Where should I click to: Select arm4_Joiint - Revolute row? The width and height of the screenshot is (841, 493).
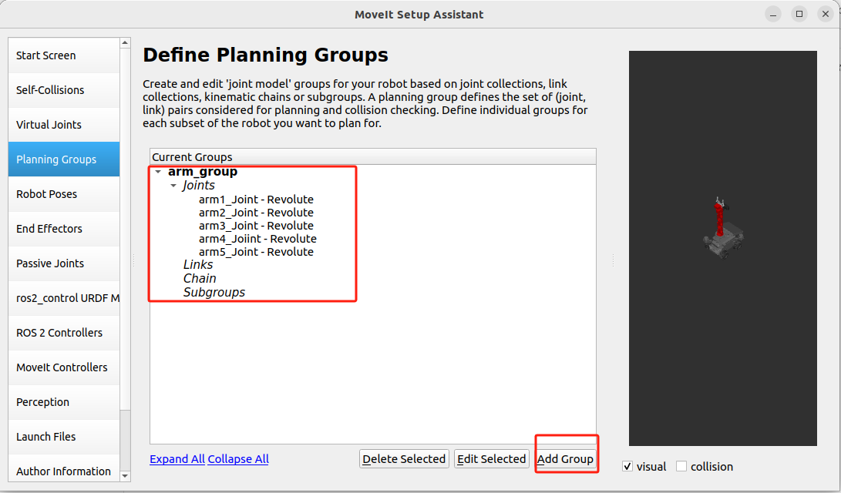(x=257, y=239)
